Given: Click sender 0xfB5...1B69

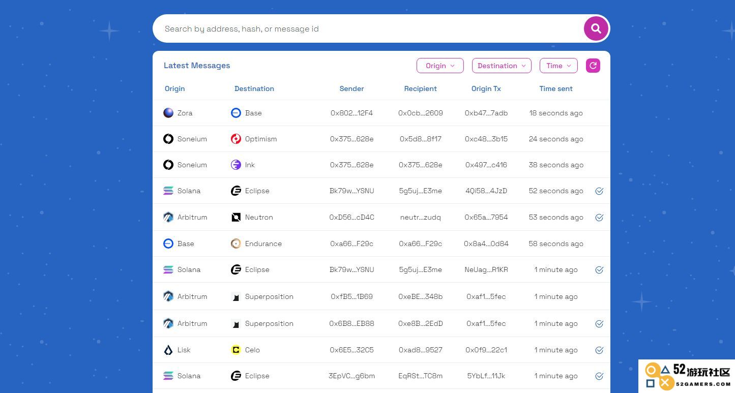Looking at the screenshot, I should [351, 296].
